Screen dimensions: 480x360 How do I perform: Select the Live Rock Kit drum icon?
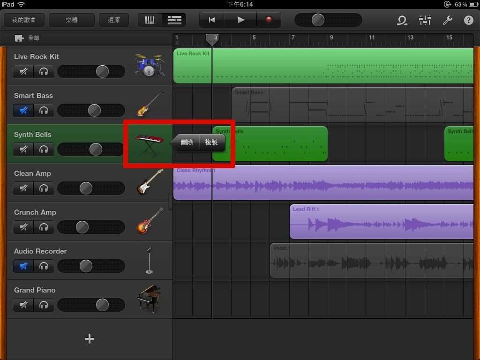click(150, 65)
